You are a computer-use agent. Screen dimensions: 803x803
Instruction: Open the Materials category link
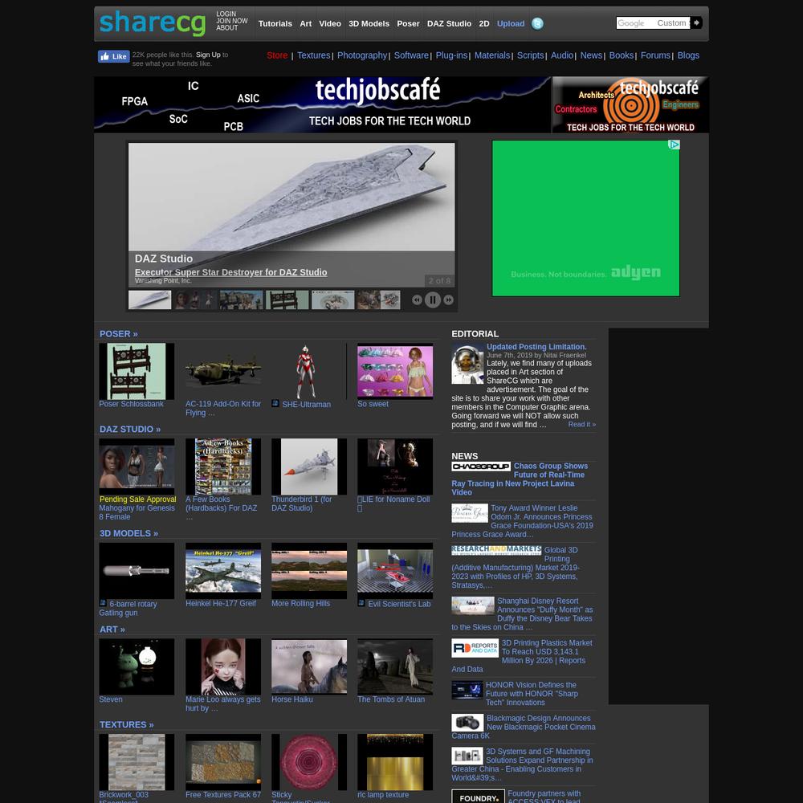pos(492,55)
